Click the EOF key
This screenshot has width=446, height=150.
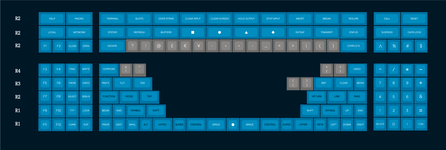[x=86, y=125]
